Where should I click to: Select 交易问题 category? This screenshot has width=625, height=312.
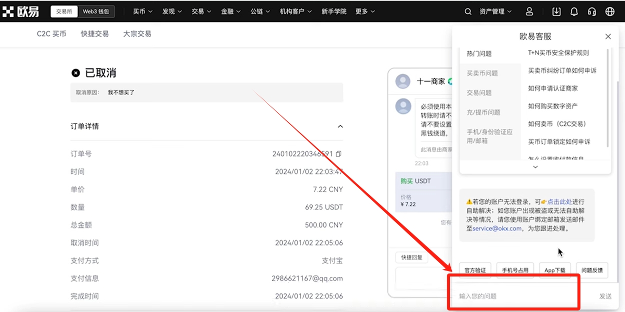coord(479,93)
